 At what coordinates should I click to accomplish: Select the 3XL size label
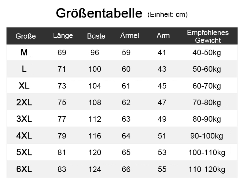tap(24, 119)
